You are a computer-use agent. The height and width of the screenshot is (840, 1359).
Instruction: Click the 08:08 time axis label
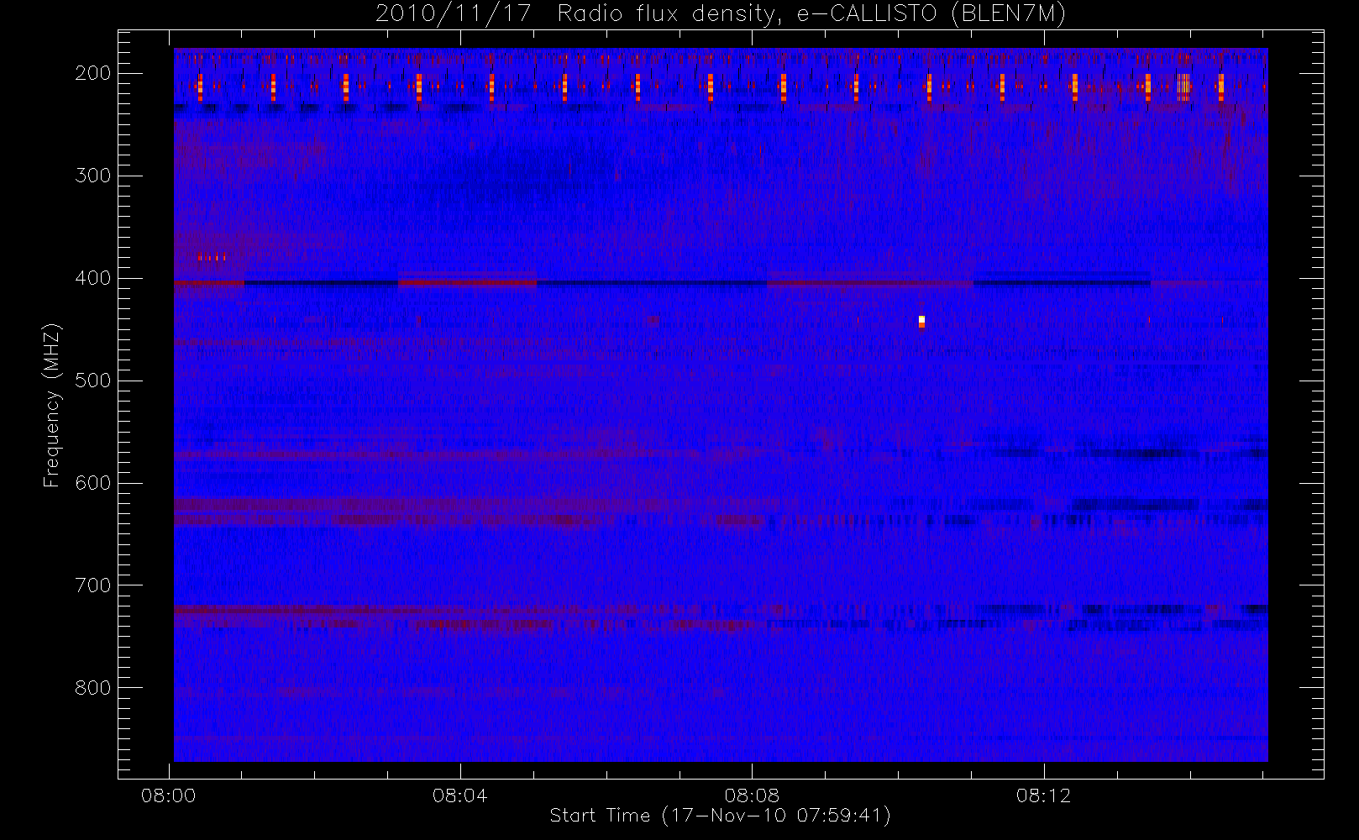tap(752, 795)
